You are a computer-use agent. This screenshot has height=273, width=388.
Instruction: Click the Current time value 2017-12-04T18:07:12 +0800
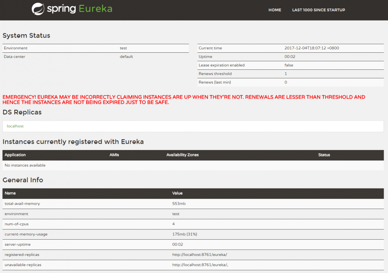[312, 48]
